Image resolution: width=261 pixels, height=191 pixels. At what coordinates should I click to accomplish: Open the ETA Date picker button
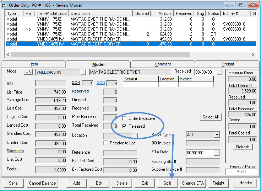pos(217,153)
